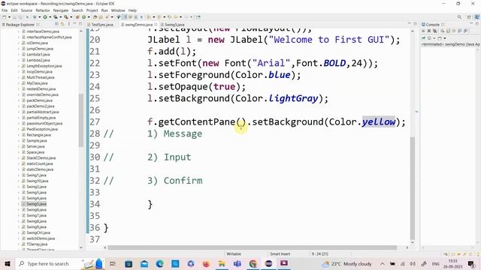Click the editor horizontal scrollbar
Viewport: 481px width, 270px height.
click(253, 247)
